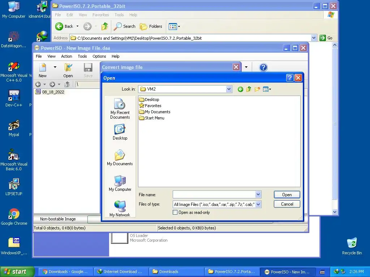Image resolution: width=370 pixels, height=277 pixels.
Task: Expand PowerISO New button dropdown arrow
Action: click(x=55, y=67)
